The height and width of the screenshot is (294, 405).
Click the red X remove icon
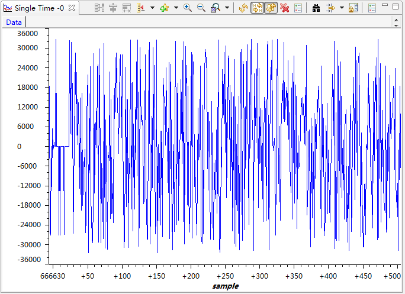(x=285, y=8)
